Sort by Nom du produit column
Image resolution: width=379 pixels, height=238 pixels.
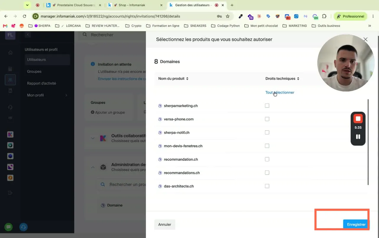[x=173, y=78]
